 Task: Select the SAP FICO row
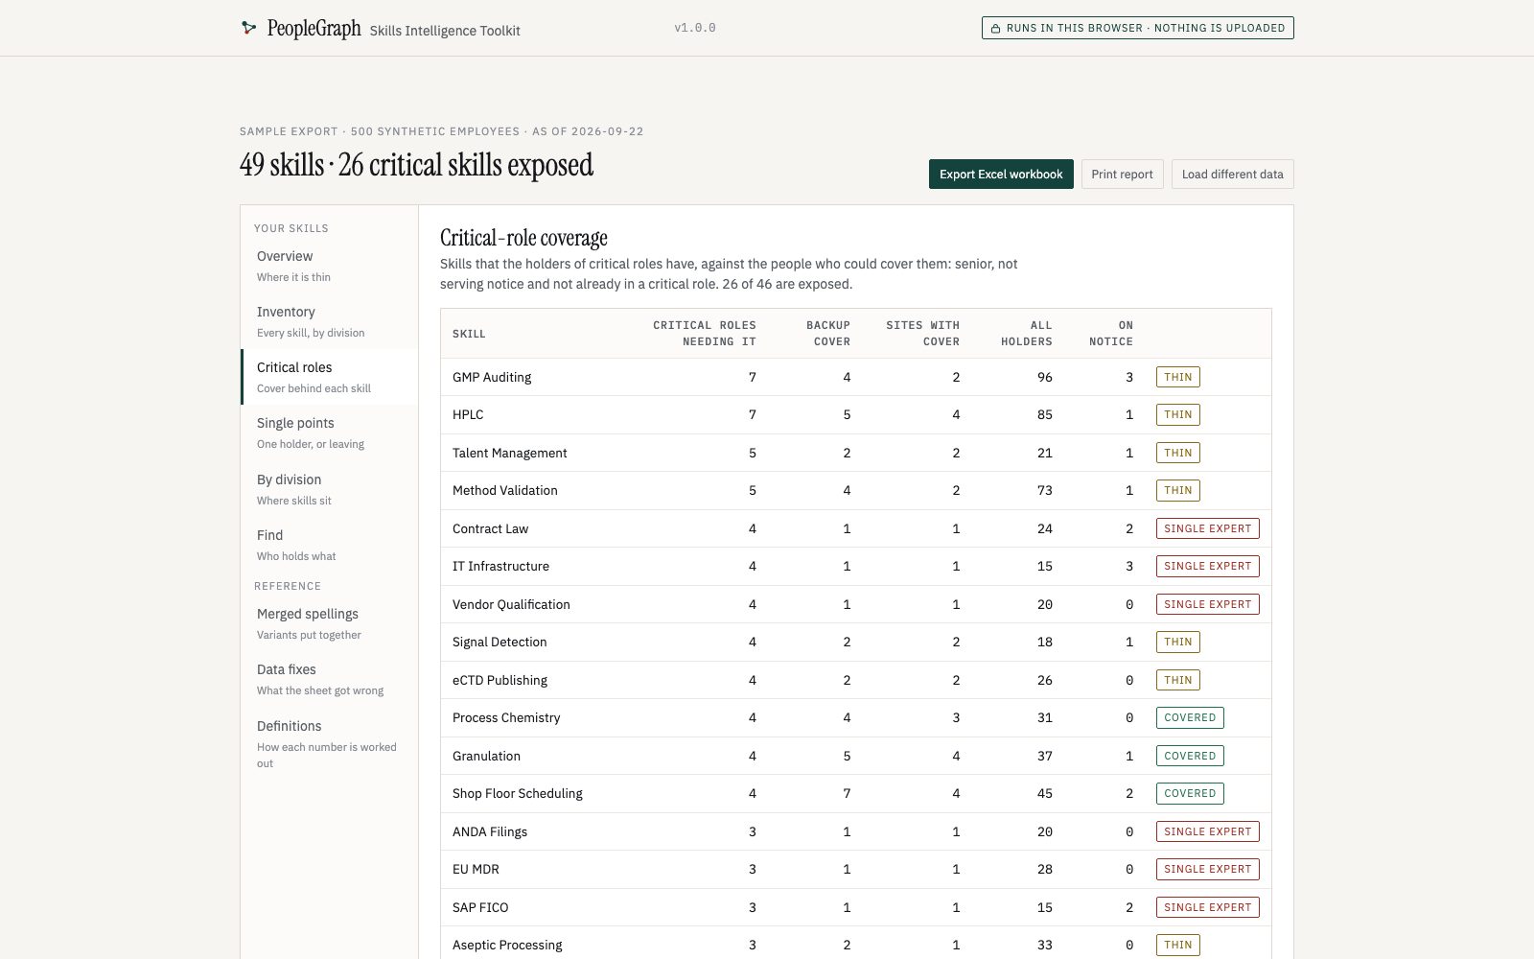[x=856, y=907]
